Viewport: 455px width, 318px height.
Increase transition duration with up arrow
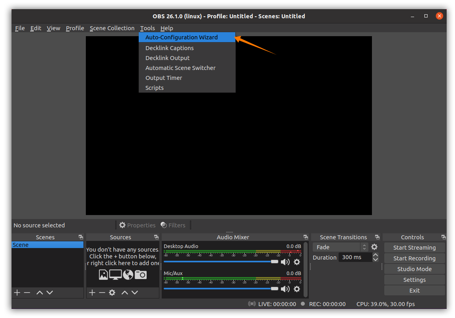pyautogui.click(x=376, y=255)
